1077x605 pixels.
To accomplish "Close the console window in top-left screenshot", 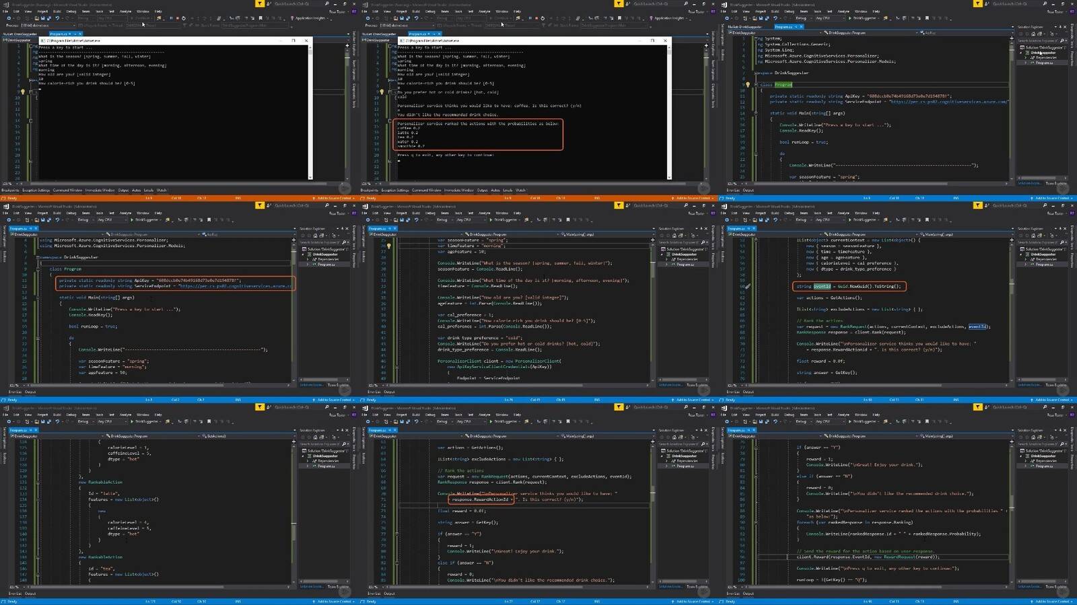I will [x=306, y=40].
